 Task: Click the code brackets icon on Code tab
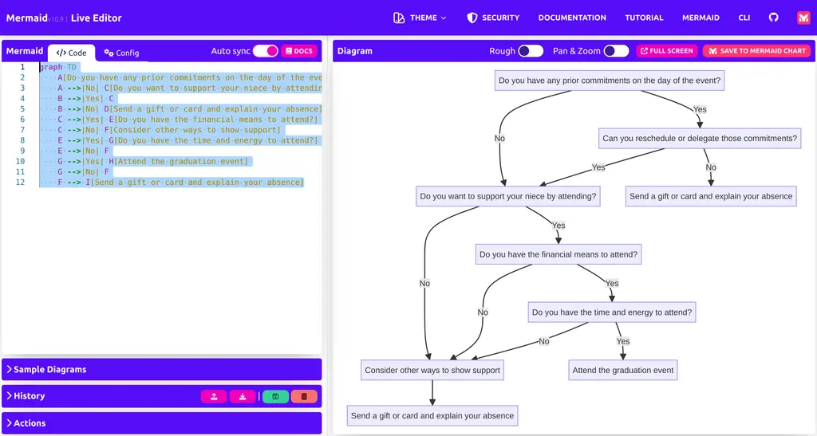click(61, 53)
